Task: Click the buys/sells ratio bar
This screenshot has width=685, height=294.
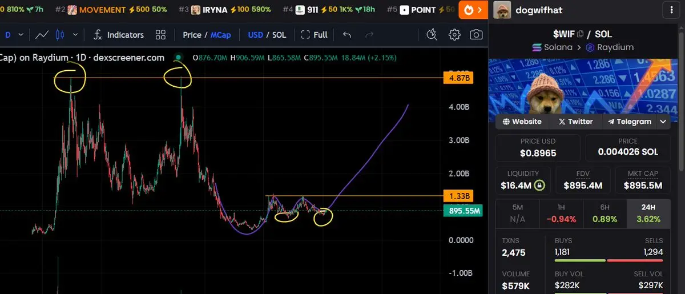Action: point(609,261)
